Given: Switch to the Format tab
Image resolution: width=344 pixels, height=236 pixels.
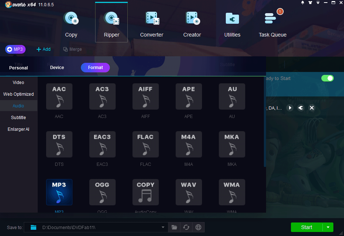Looking at the screenshot, I should tap(95, 68).
